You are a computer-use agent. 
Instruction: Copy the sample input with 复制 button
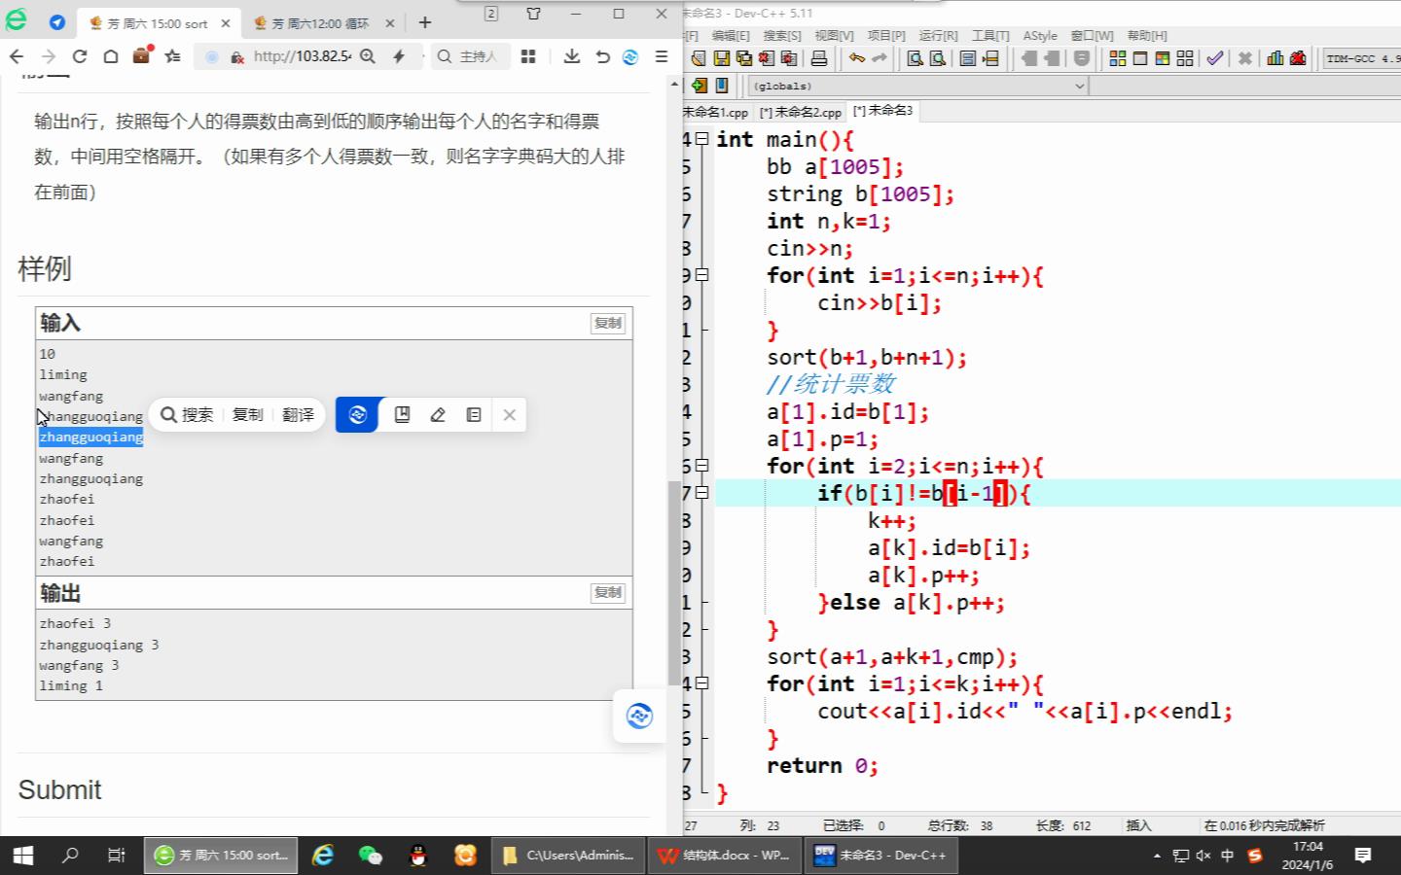[608, 323]
